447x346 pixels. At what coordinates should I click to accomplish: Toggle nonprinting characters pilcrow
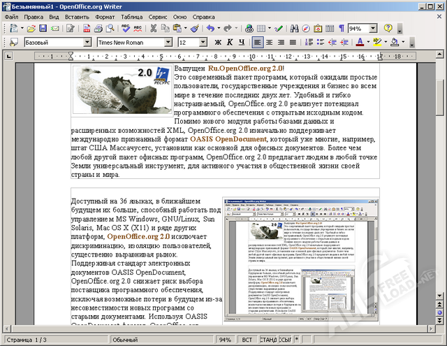pyautogui.click(x=342, y=29)
